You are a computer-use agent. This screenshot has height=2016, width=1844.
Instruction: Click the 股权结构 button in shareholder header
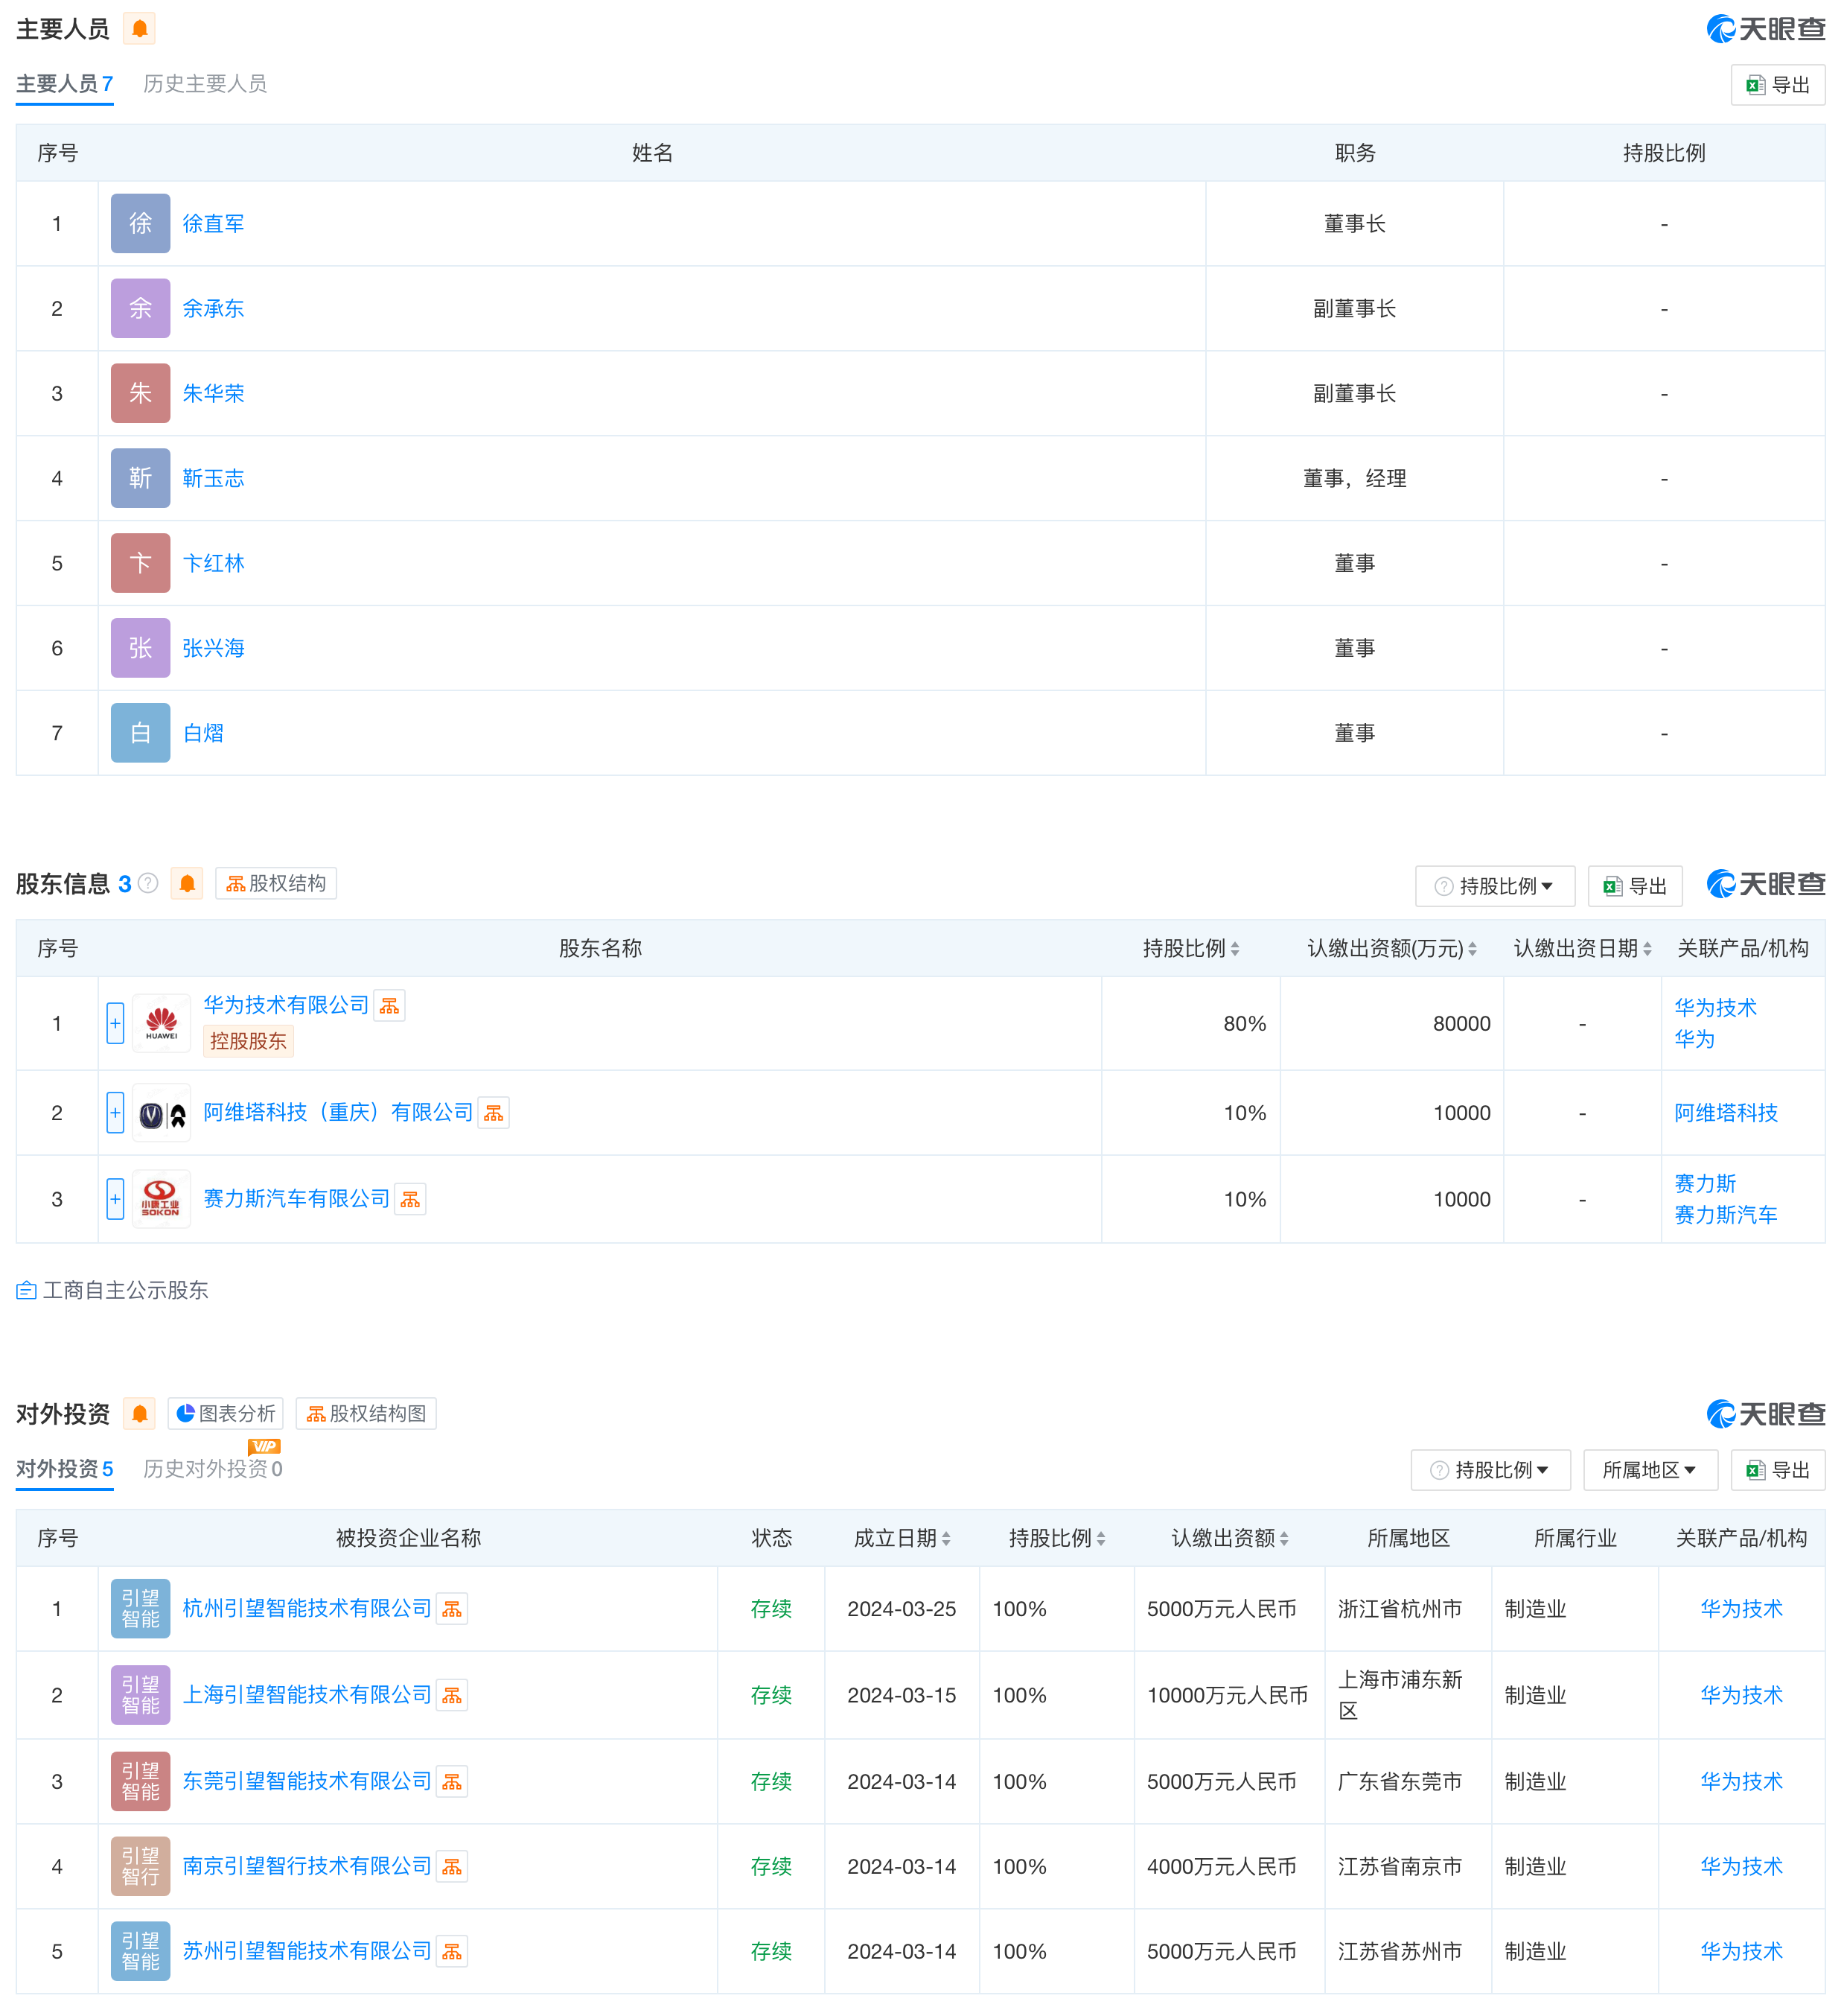click(x=276, y=884)
